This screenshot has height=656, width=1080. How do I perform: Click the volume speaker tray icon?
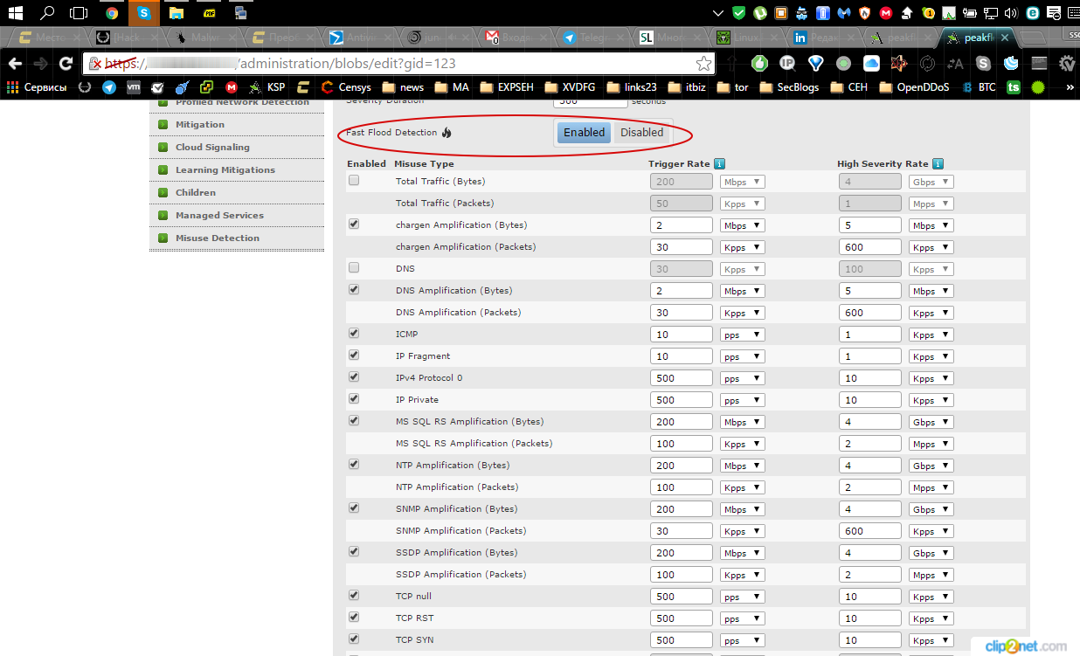point(1012,13)
